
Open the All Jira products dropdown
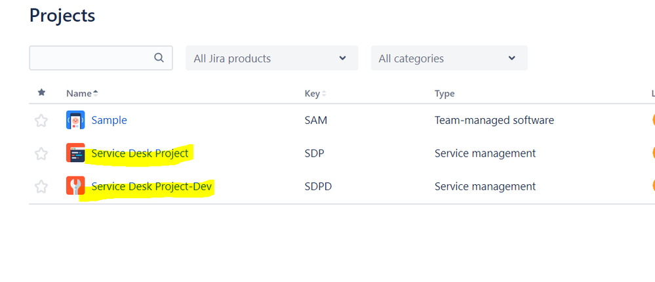coord(271,58)
